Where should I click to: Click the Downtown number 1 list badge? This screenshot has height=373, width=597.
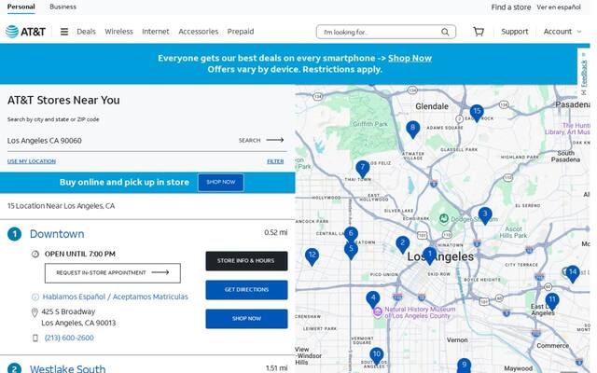[x=15, y=234]
